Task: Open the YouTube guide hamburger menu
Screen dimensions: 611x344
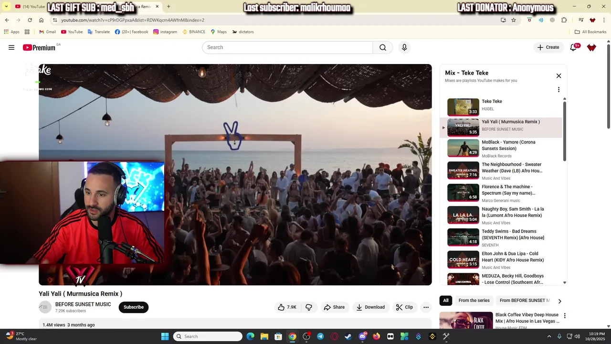Action: 11,47
